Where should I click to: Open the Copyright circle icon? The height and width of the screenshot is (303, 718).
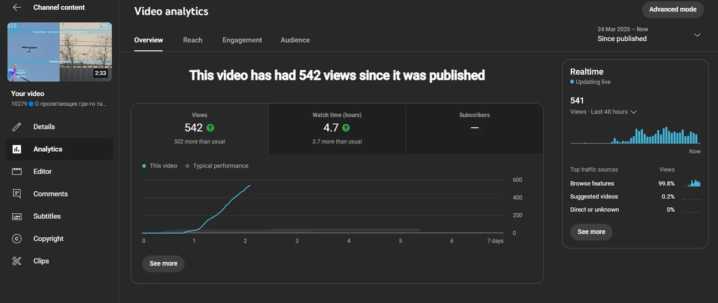coord(17,238)
